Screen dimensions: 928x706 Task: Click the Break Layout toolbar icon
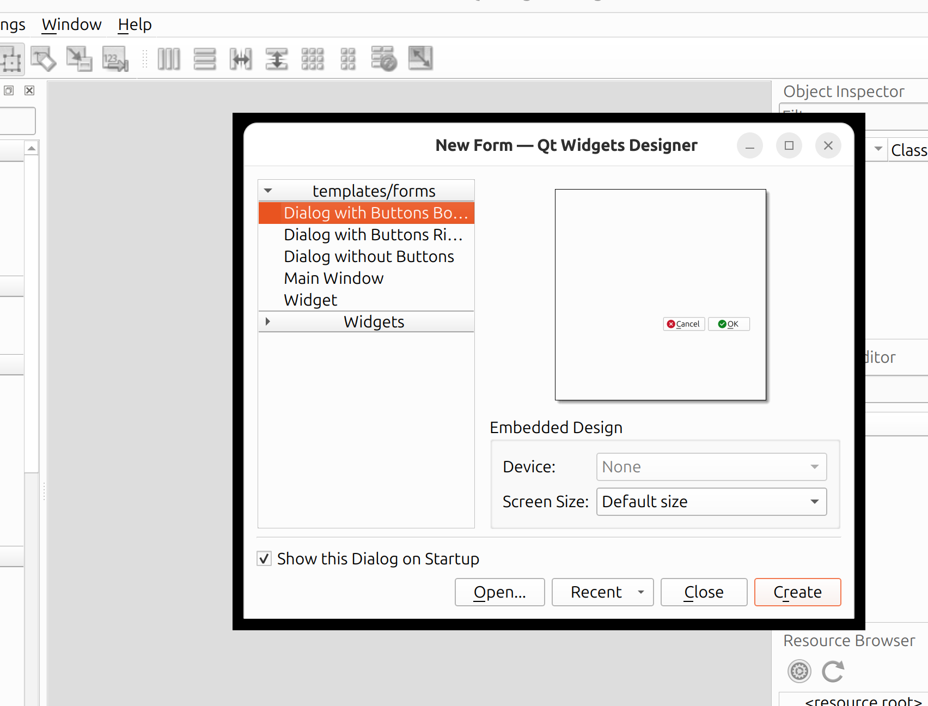click(384, 59)
